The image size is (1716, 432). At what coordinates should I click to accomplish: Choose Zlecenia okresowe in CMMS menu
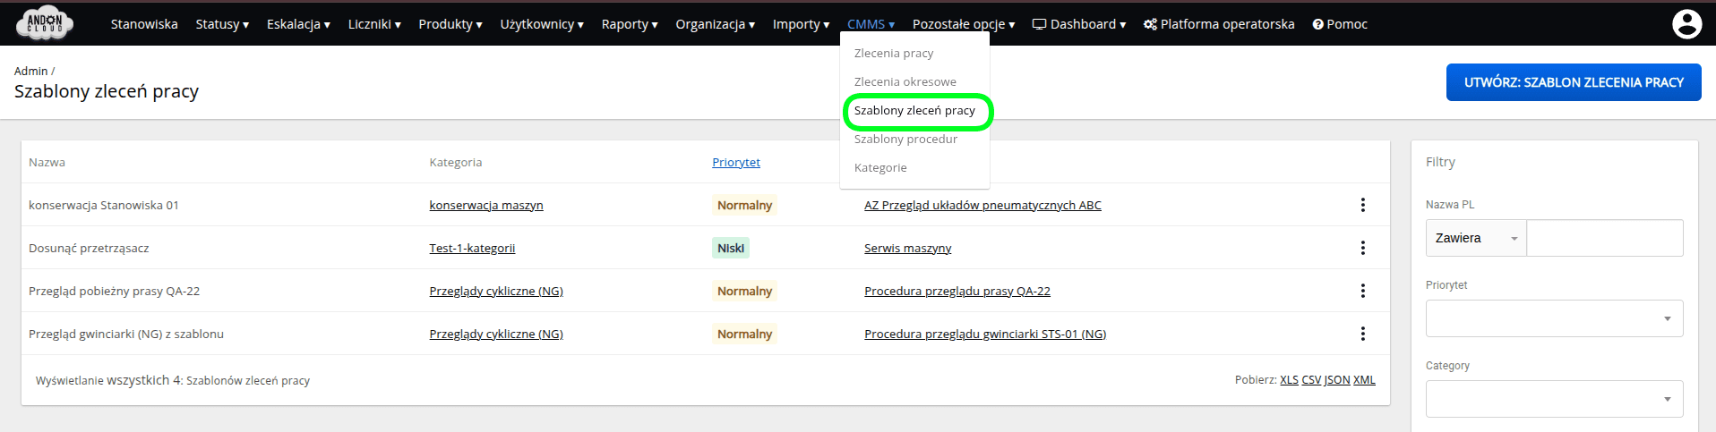pos(905,82)
